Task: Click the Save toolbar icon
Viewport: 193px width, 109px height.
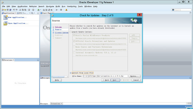Action: pyautogui.click(x=8, y=10)
